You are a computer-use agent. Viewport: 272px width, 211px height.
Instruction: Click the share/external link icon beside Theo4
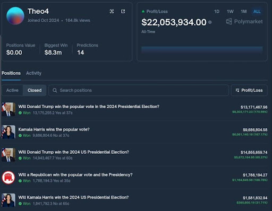123,12
